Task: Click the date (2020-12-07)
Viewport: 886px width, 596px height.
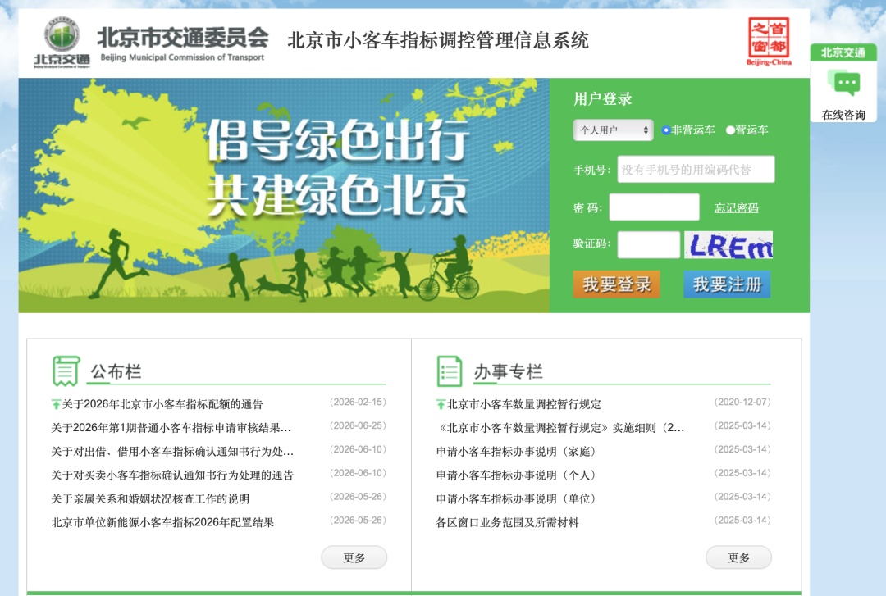Action: [742, 403]
